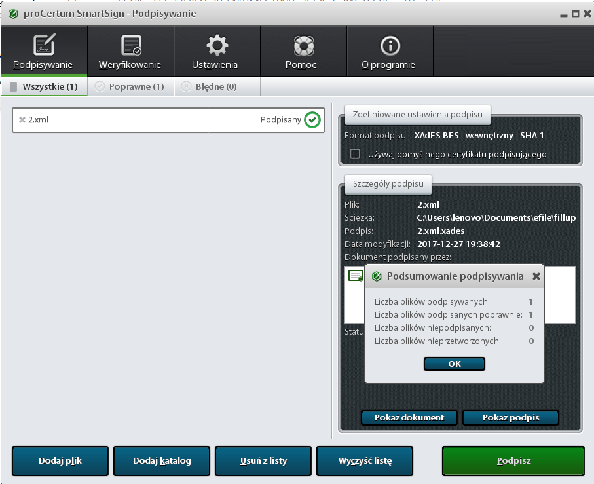Click the modification date 2017-12-27 19:38:42
This screenshot has height=484, width=594.
(x=458, y=244)
